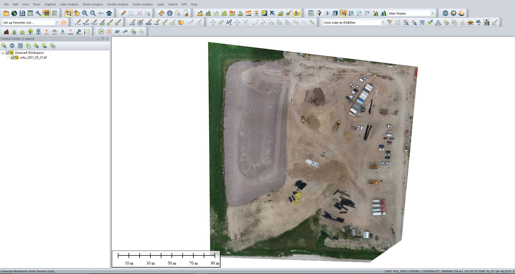Click the building icon in classification toolbar
This screenshot has height=274, width=515.
point(38,32)
